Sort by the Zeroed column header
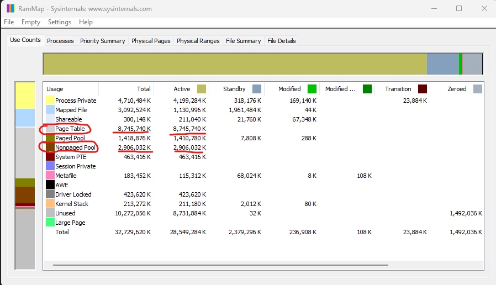496x285 pixels. click(457, 89)
